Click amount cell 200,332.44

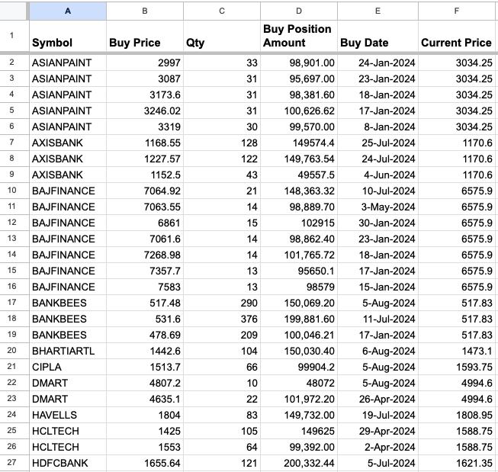pyautogui.click(x=299, y=463)
